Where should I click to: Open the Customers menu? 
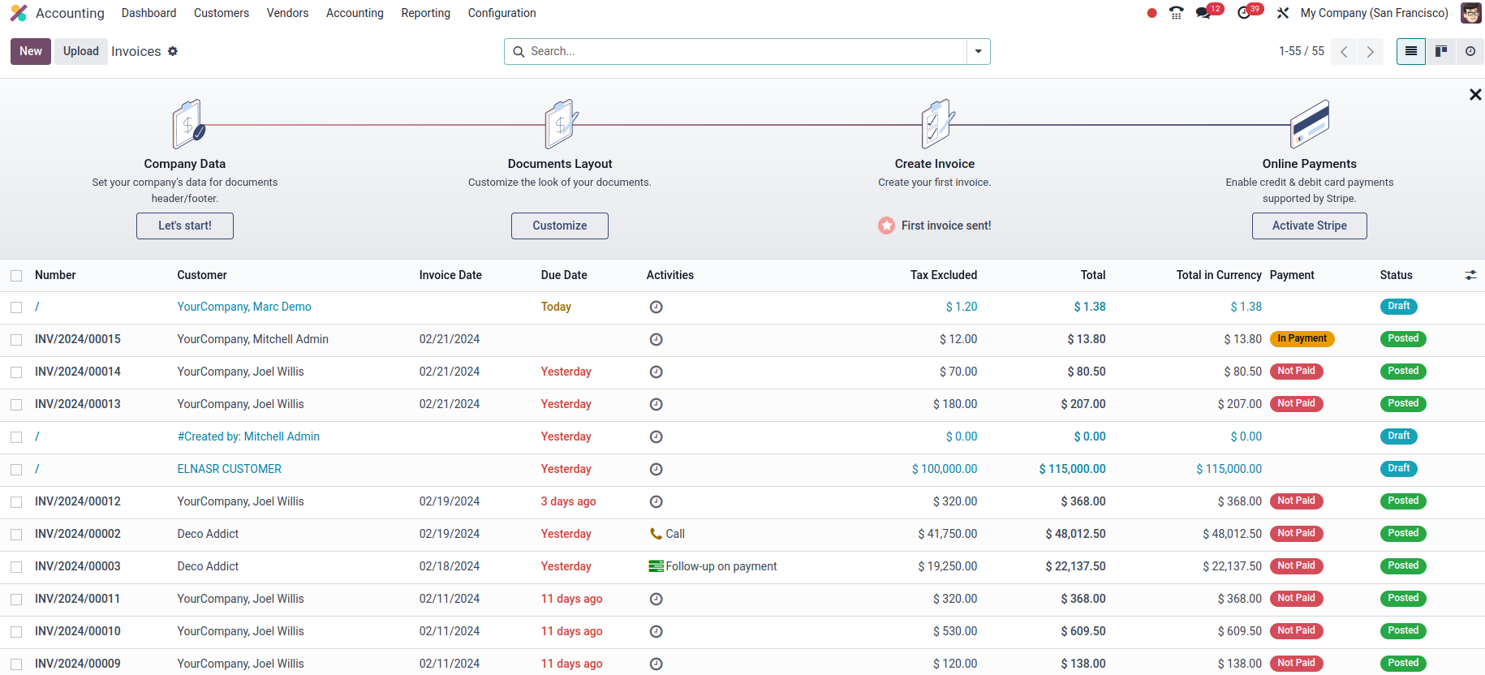(222, 13)
